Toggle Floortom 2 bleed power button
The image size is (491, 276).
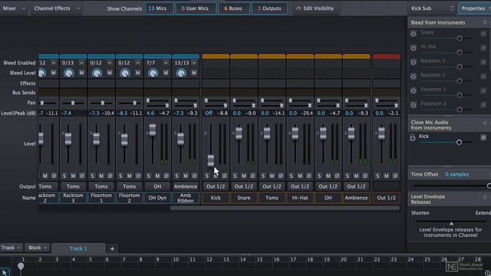pos(414,104)
